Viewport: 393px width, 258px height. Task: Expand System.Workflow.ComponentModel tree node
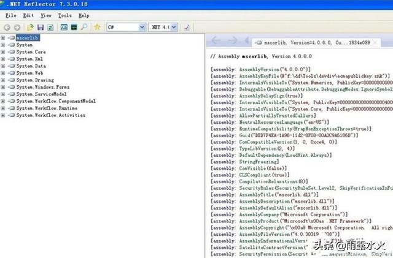coord(2,101)
